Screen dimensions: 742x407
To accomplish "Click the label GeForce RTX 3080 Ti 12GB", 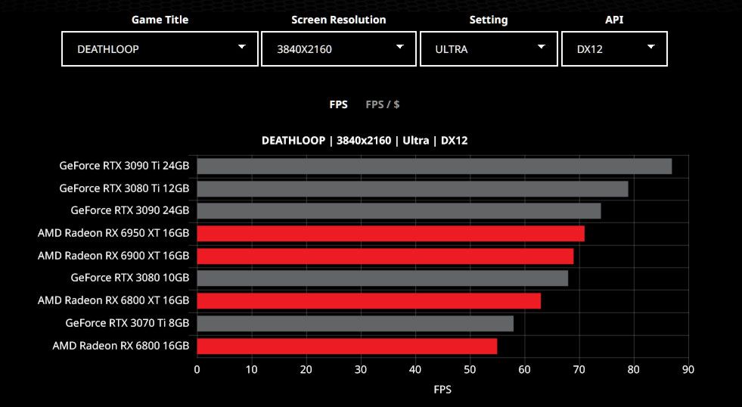I will (124, 188).
